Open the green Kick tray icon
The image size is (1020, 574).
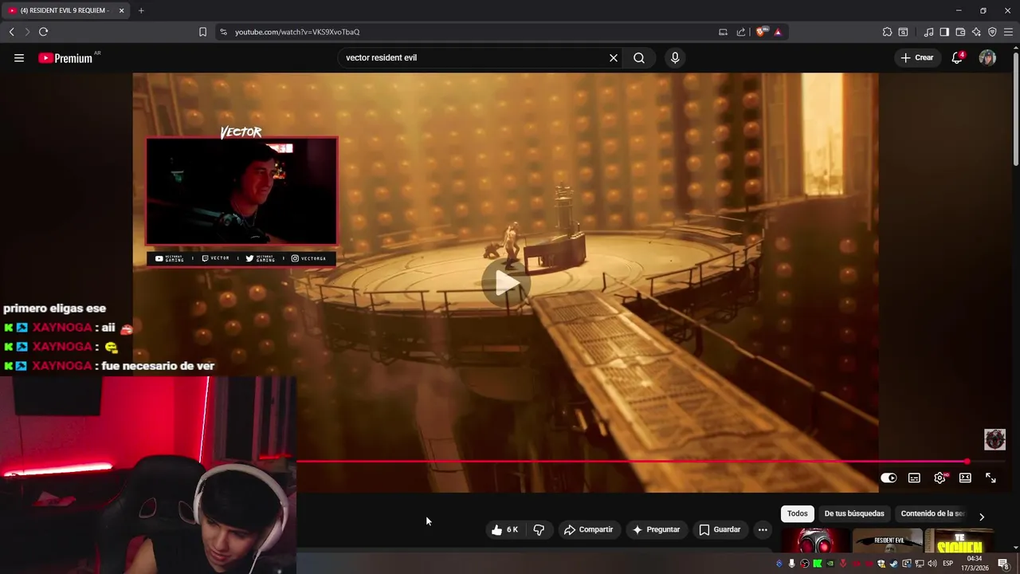click(x=818, y=564)
